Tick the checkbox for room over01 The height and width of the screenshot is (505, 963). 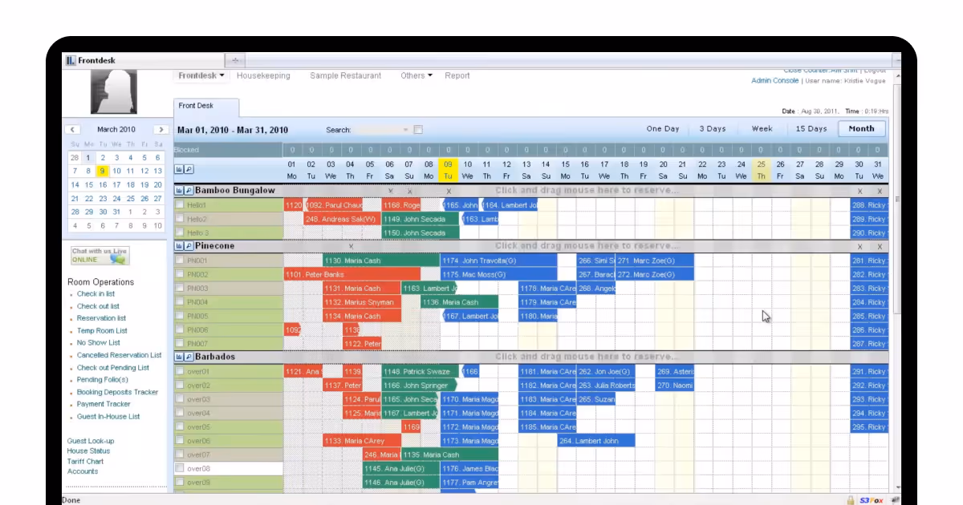pos(180,371)
